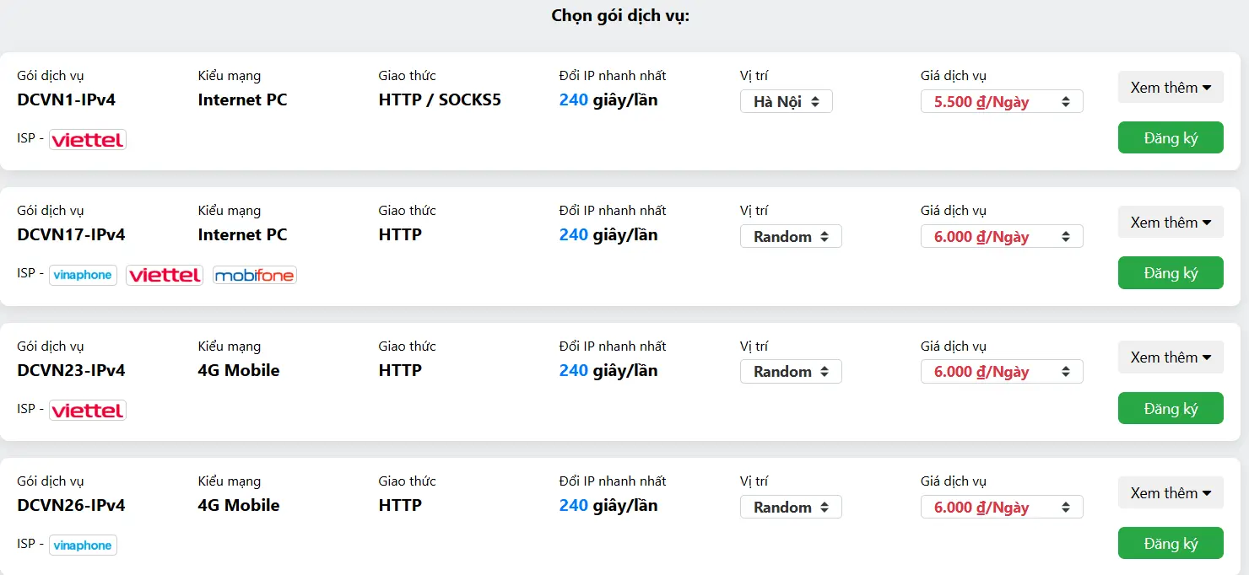Screen dimensions: 1249x575
Task: Click the Viettel logo in DCVN1-IPv4 package
Action: [87, 140]
